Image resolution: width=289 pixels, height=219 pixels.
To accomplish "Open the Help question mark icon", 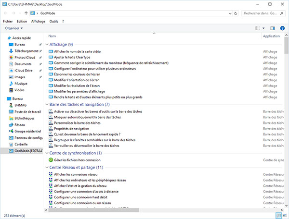I will (283, 28).
